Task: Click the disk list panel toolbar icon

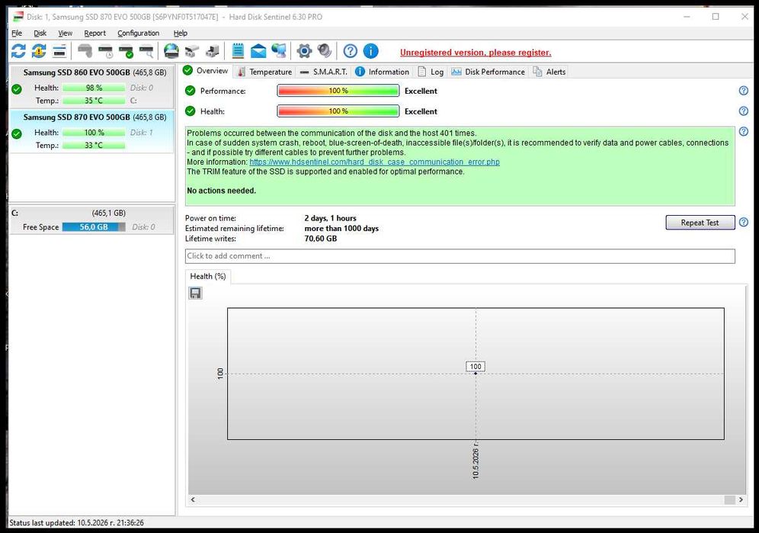Action: [x=59, y=51]
